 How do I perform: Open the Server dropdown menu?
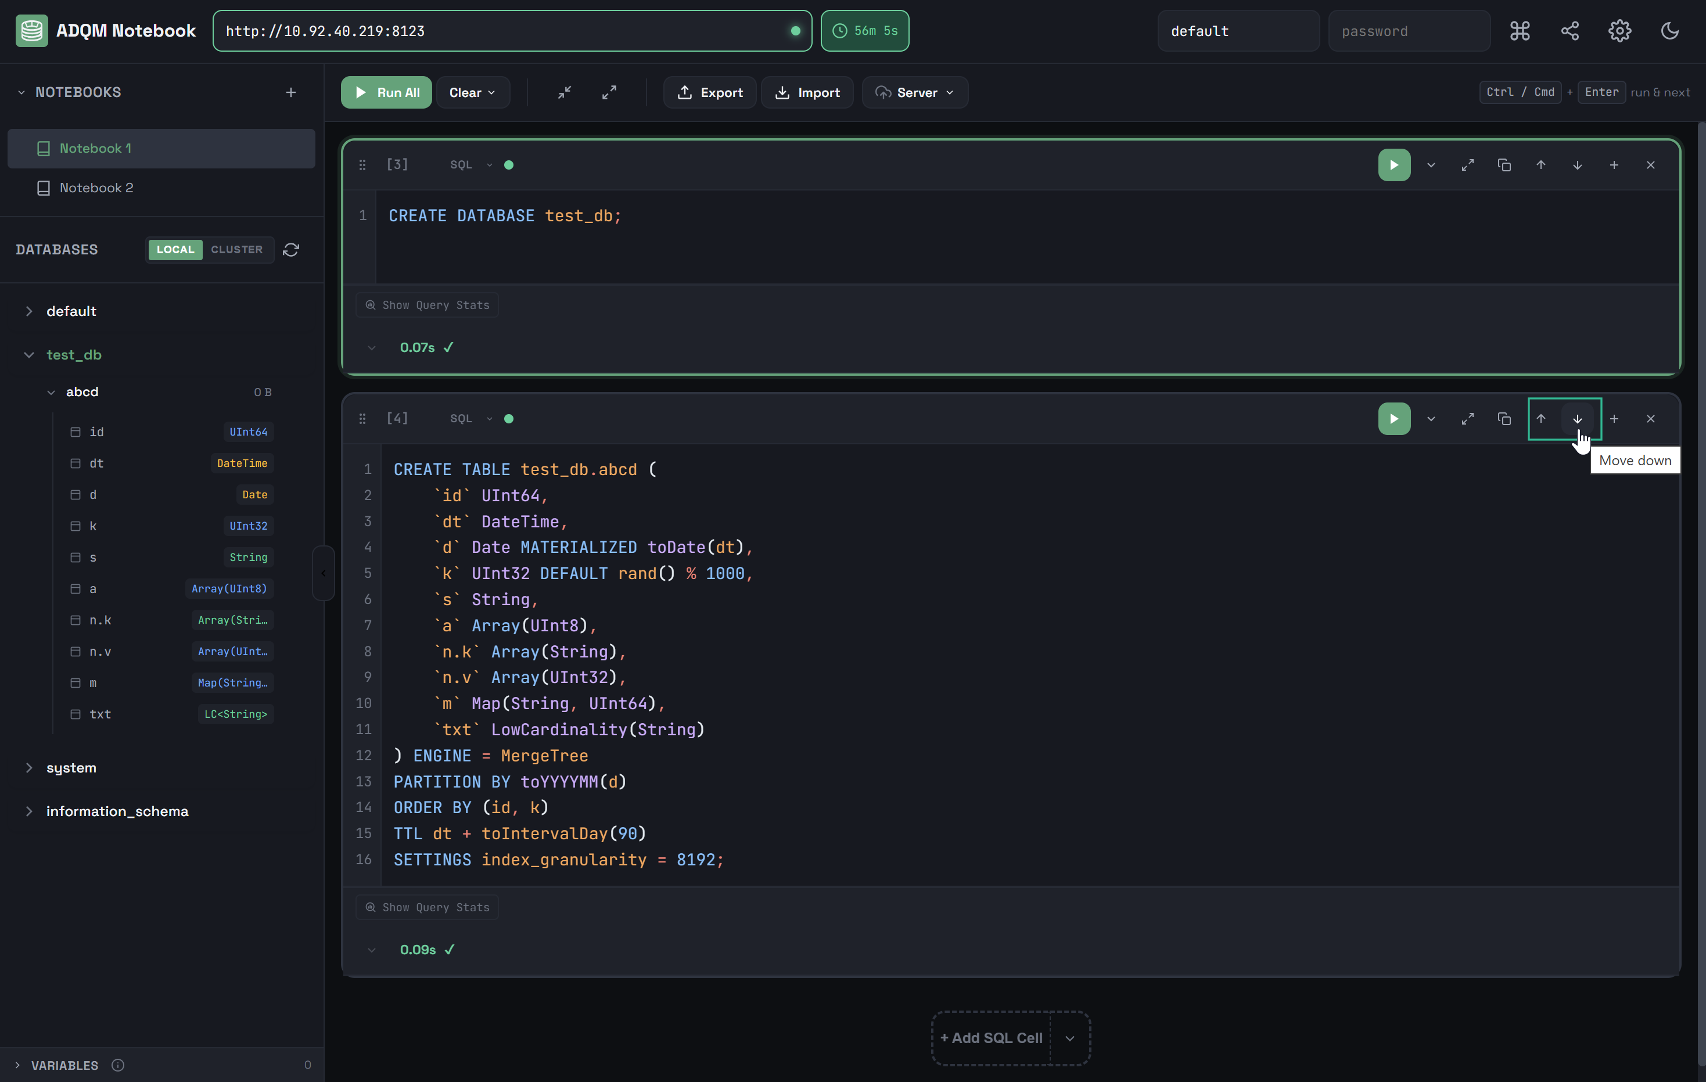point(915,92)
